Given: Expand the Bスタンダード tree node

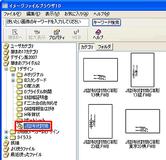Looking at the screenshot, I should [x=13, y=80].
